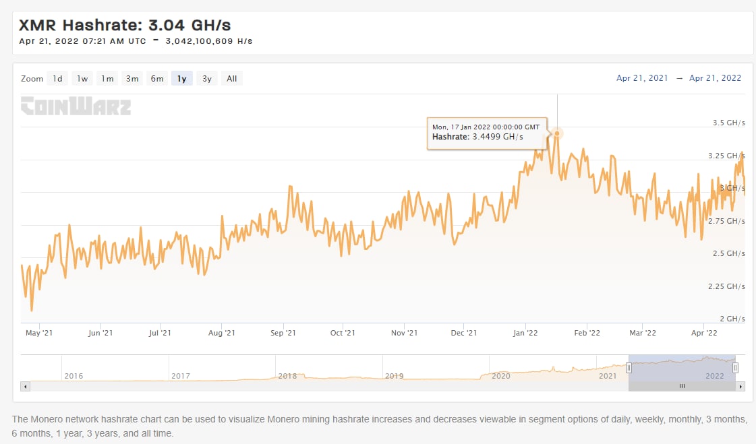Click the 2018 area in navigator timeline

pyautogui.click(x=287, y=375)
